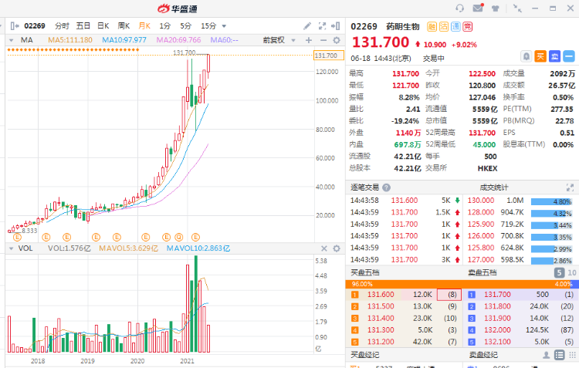Click the MA5:111.180 label
The height and width of the screenshot is (368, 579).
tap(70, 40)
